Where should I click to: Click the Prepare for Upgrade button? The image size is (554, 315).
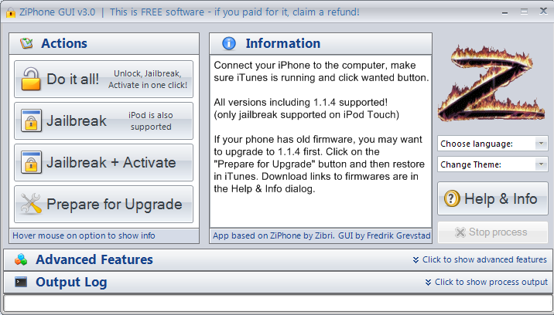pyautogui.click(x=104, y=205)
